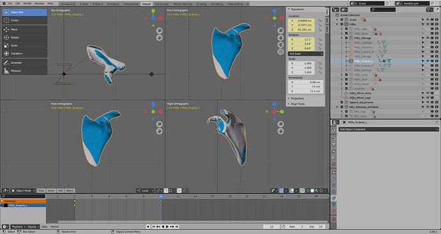Image resolution: width=441 pixels, height=234 pixels.
Task: Click the pan hand icon in Top Orthographic viewport
Action: (159, 38)
